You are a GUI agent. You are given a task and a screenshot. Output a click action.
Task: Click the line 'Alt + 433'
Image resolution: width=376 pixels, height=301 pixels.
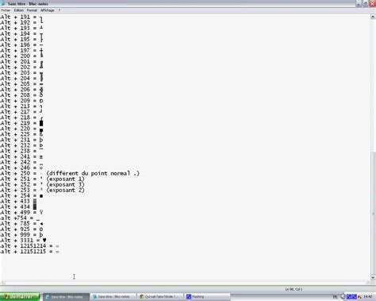[x=18, y=201]
